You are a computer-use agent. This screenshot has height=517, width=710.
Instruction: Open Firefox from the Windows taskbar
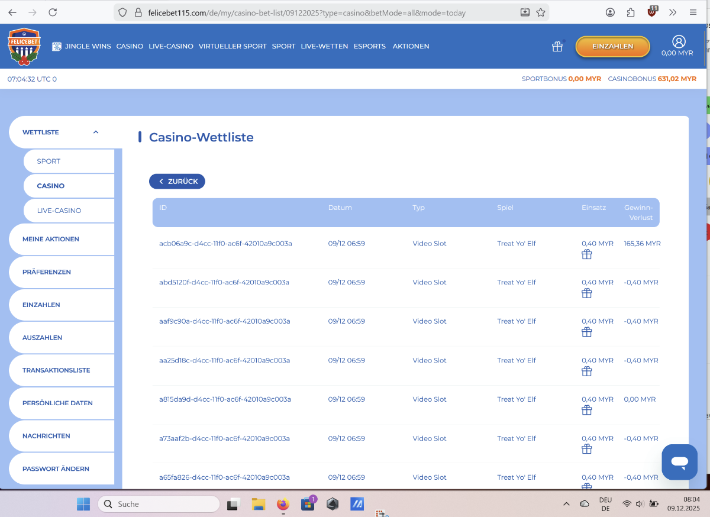(283, 504)
